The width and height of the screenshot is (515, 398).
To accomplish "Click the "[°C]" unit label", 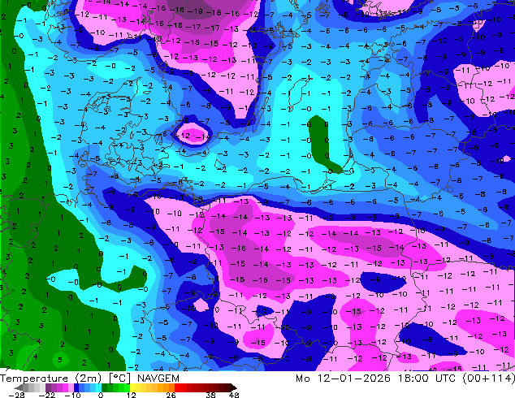I will (x=119, y=379).
